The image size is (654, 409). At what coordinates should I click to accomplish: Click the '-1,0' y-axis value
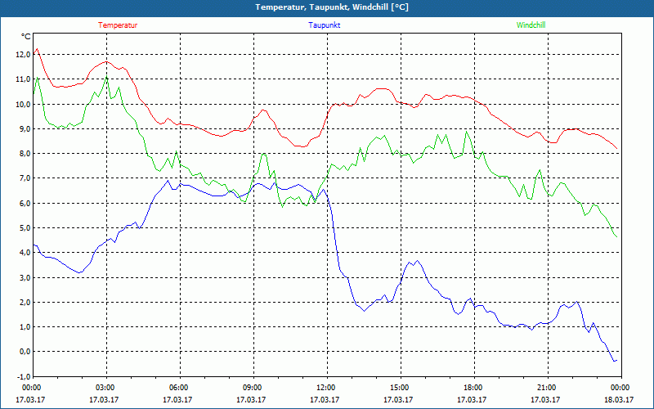point(24,376)
